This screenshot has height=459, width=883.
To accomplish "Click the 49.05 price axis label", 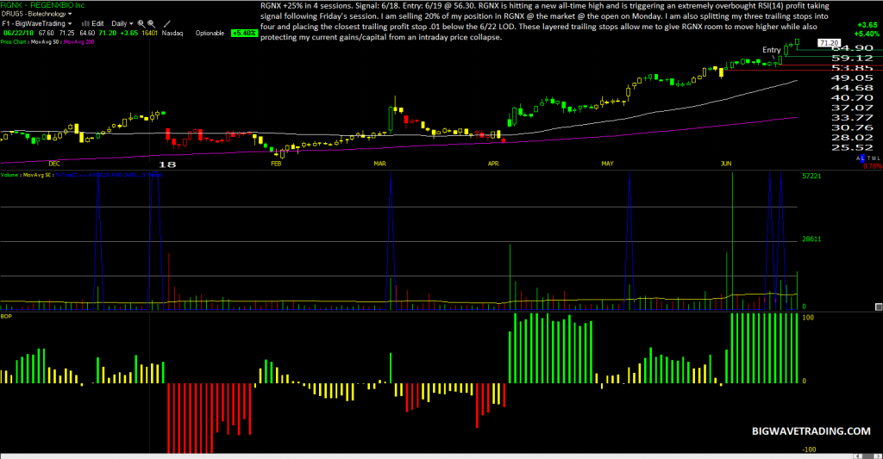I will (x=852, y=78).
